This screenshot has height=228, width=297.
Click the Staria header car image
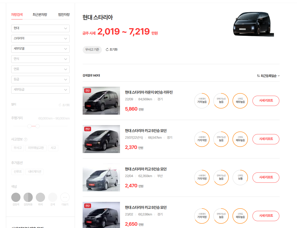pyautogui.click(x=254, y=24)
